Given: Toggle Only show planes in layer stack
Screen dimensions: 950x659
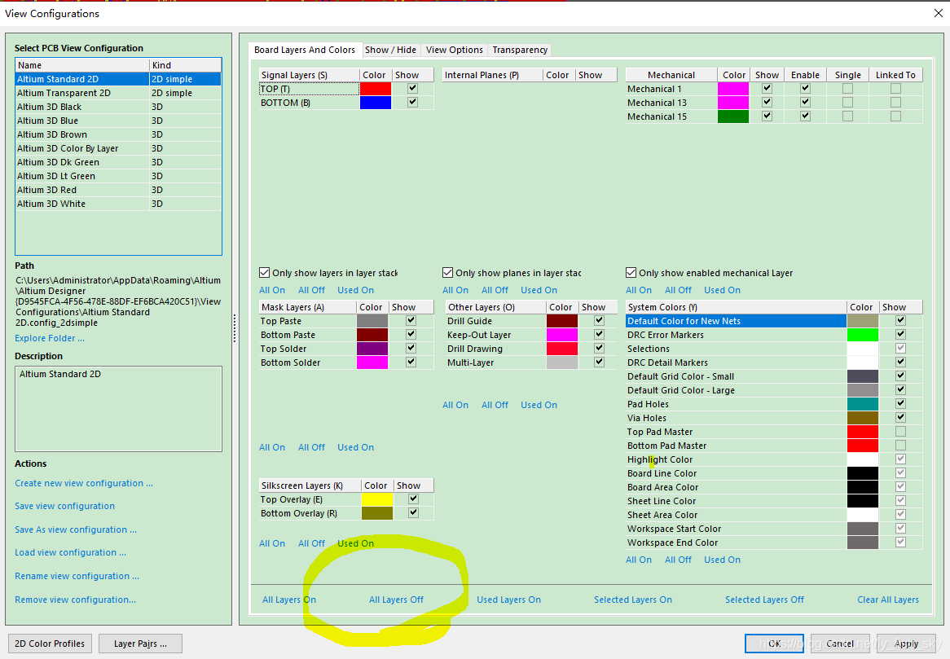Looking at the screenshot, I should 448,273.
